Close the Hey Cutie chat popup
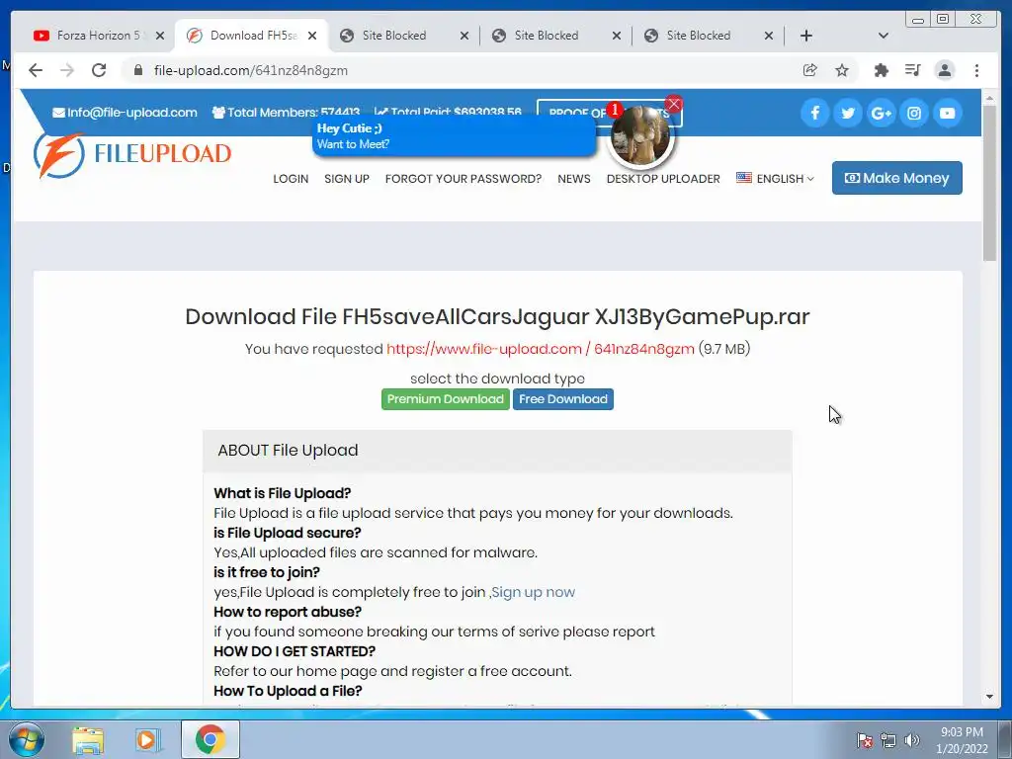This screenshot has height=759, width=1012. (x=674, y=103)
